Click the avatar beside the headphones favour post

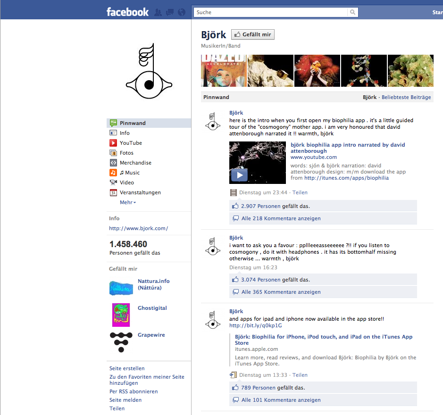(213, 246)
